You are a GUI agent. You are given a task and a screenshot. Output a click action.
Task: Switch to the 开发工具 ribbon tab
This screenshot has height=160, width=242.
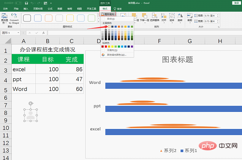coord(91,9)
